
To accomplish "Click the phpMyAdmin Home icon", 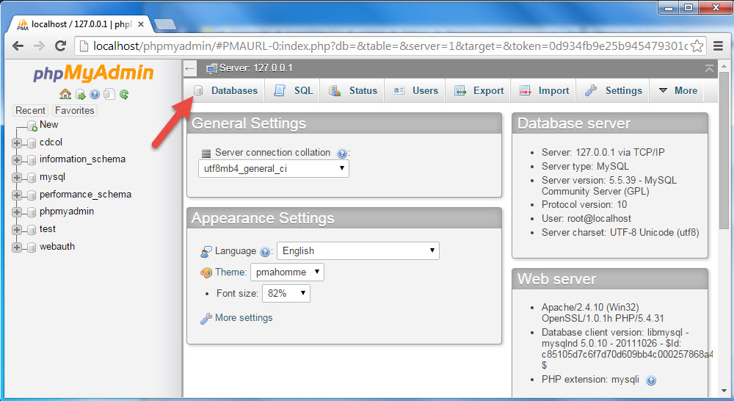I will 65,94.
